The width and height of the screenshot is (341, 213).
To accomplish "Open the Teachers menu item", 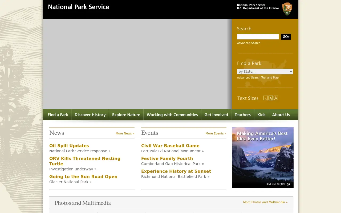I will [242, 115].
